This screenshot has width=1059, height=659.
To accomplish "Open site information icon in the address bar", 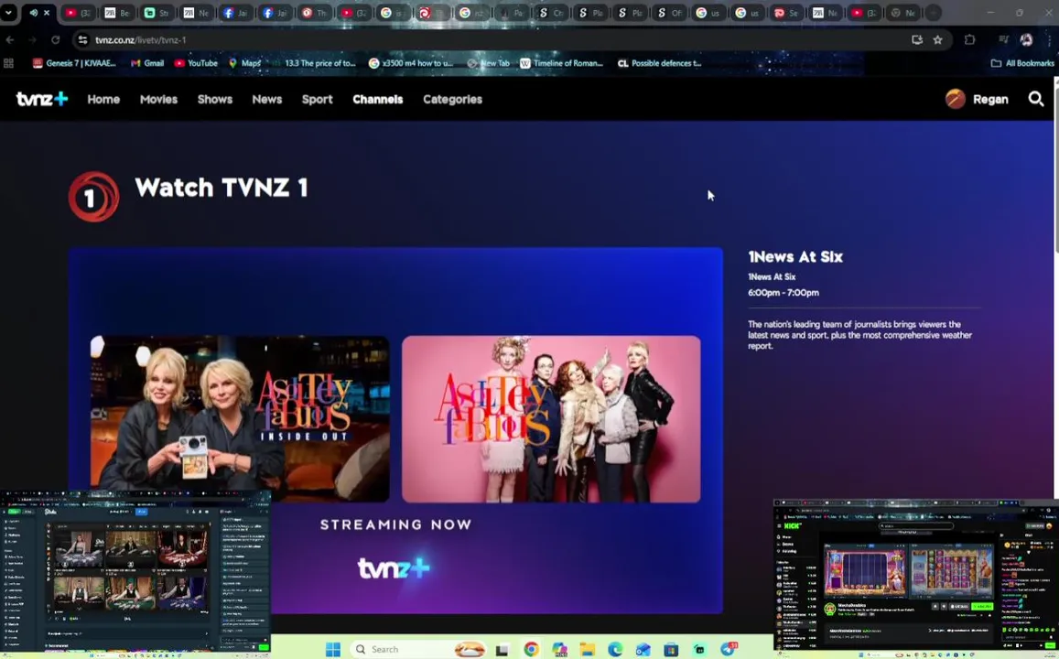I will pos(83,40).
